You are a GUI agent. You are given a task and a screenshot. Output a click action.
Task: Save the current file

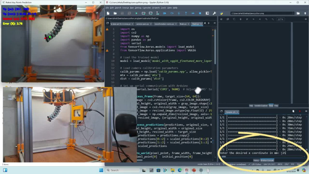[x=122, y=13]
